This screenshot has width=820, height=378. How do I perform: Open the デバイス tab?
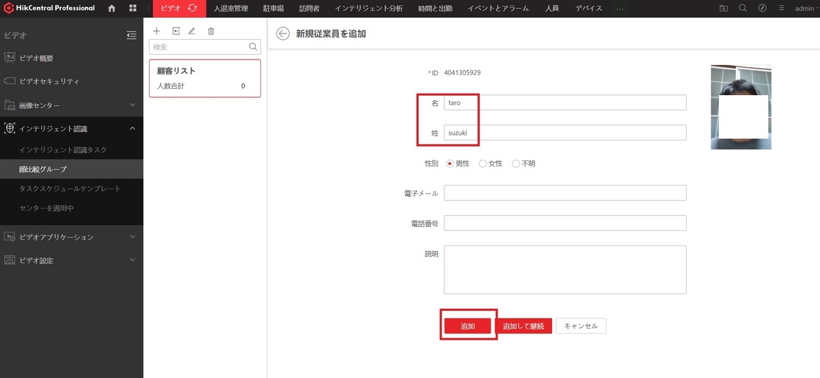tap(589, 8)
